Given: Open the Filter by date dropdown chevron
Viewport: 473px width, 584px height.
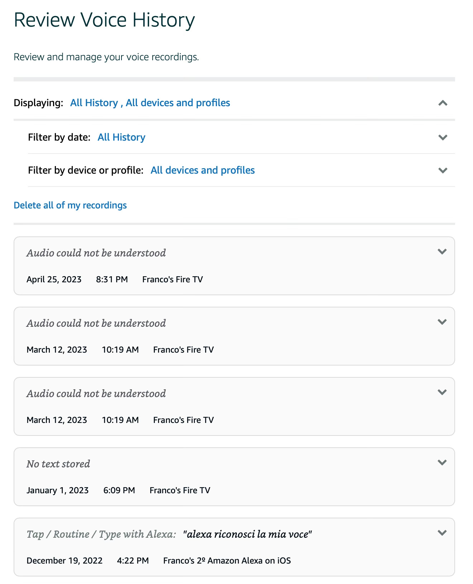Looking at the screenshot, I should click(x=443, y=137).
